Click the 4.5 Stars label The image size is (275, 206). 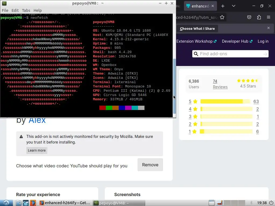[248, 86]
